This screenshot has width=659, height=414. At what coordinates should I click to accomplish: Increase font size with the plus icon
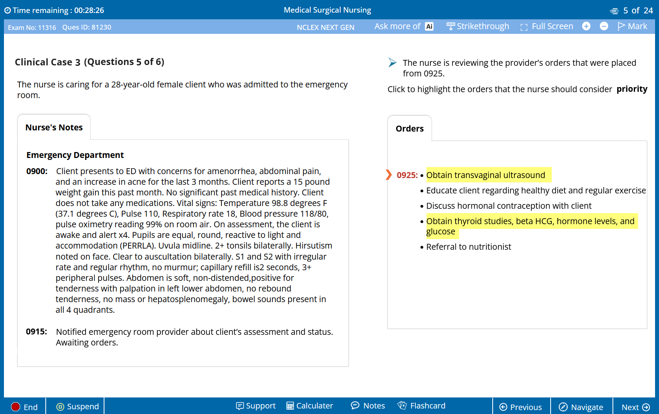coord(586,26)
